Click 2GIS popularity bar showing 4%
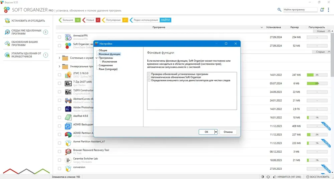Viewport: 334px width, 179px height. click(x=317, y=75)
